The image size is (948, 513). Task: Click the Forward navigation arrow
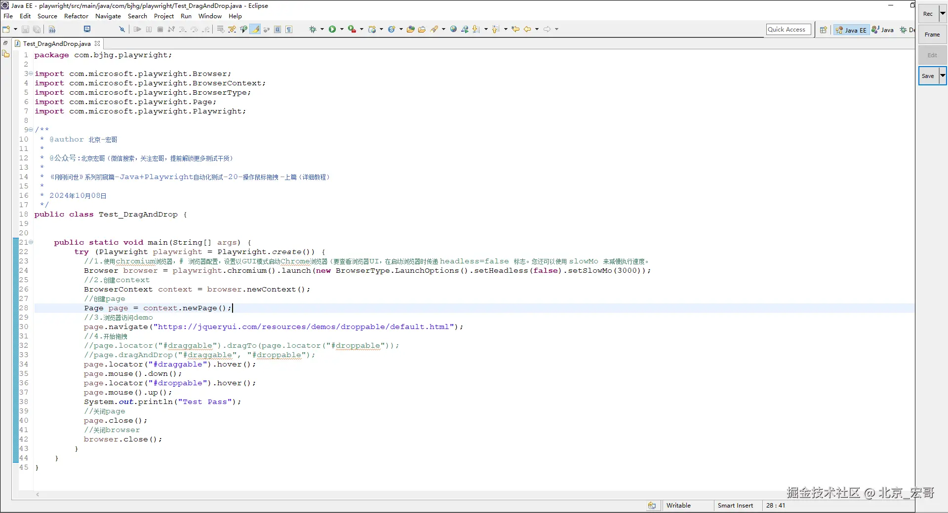547,30
